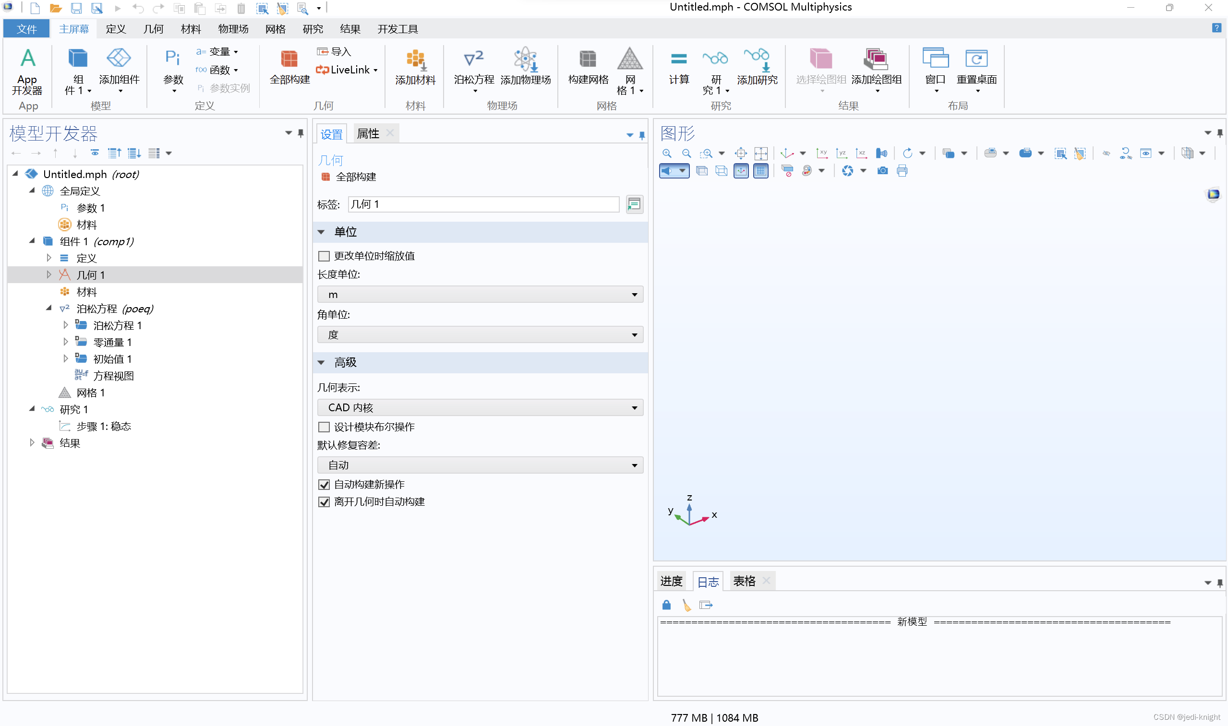1228x726 pixels.
Task: Switch to the 表格 tab
Action: coord(744,581)
